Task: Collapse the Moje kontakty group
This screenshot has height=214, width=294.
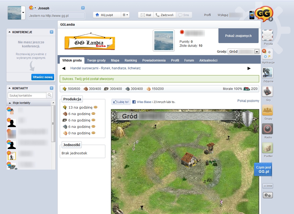Action: 10,103
